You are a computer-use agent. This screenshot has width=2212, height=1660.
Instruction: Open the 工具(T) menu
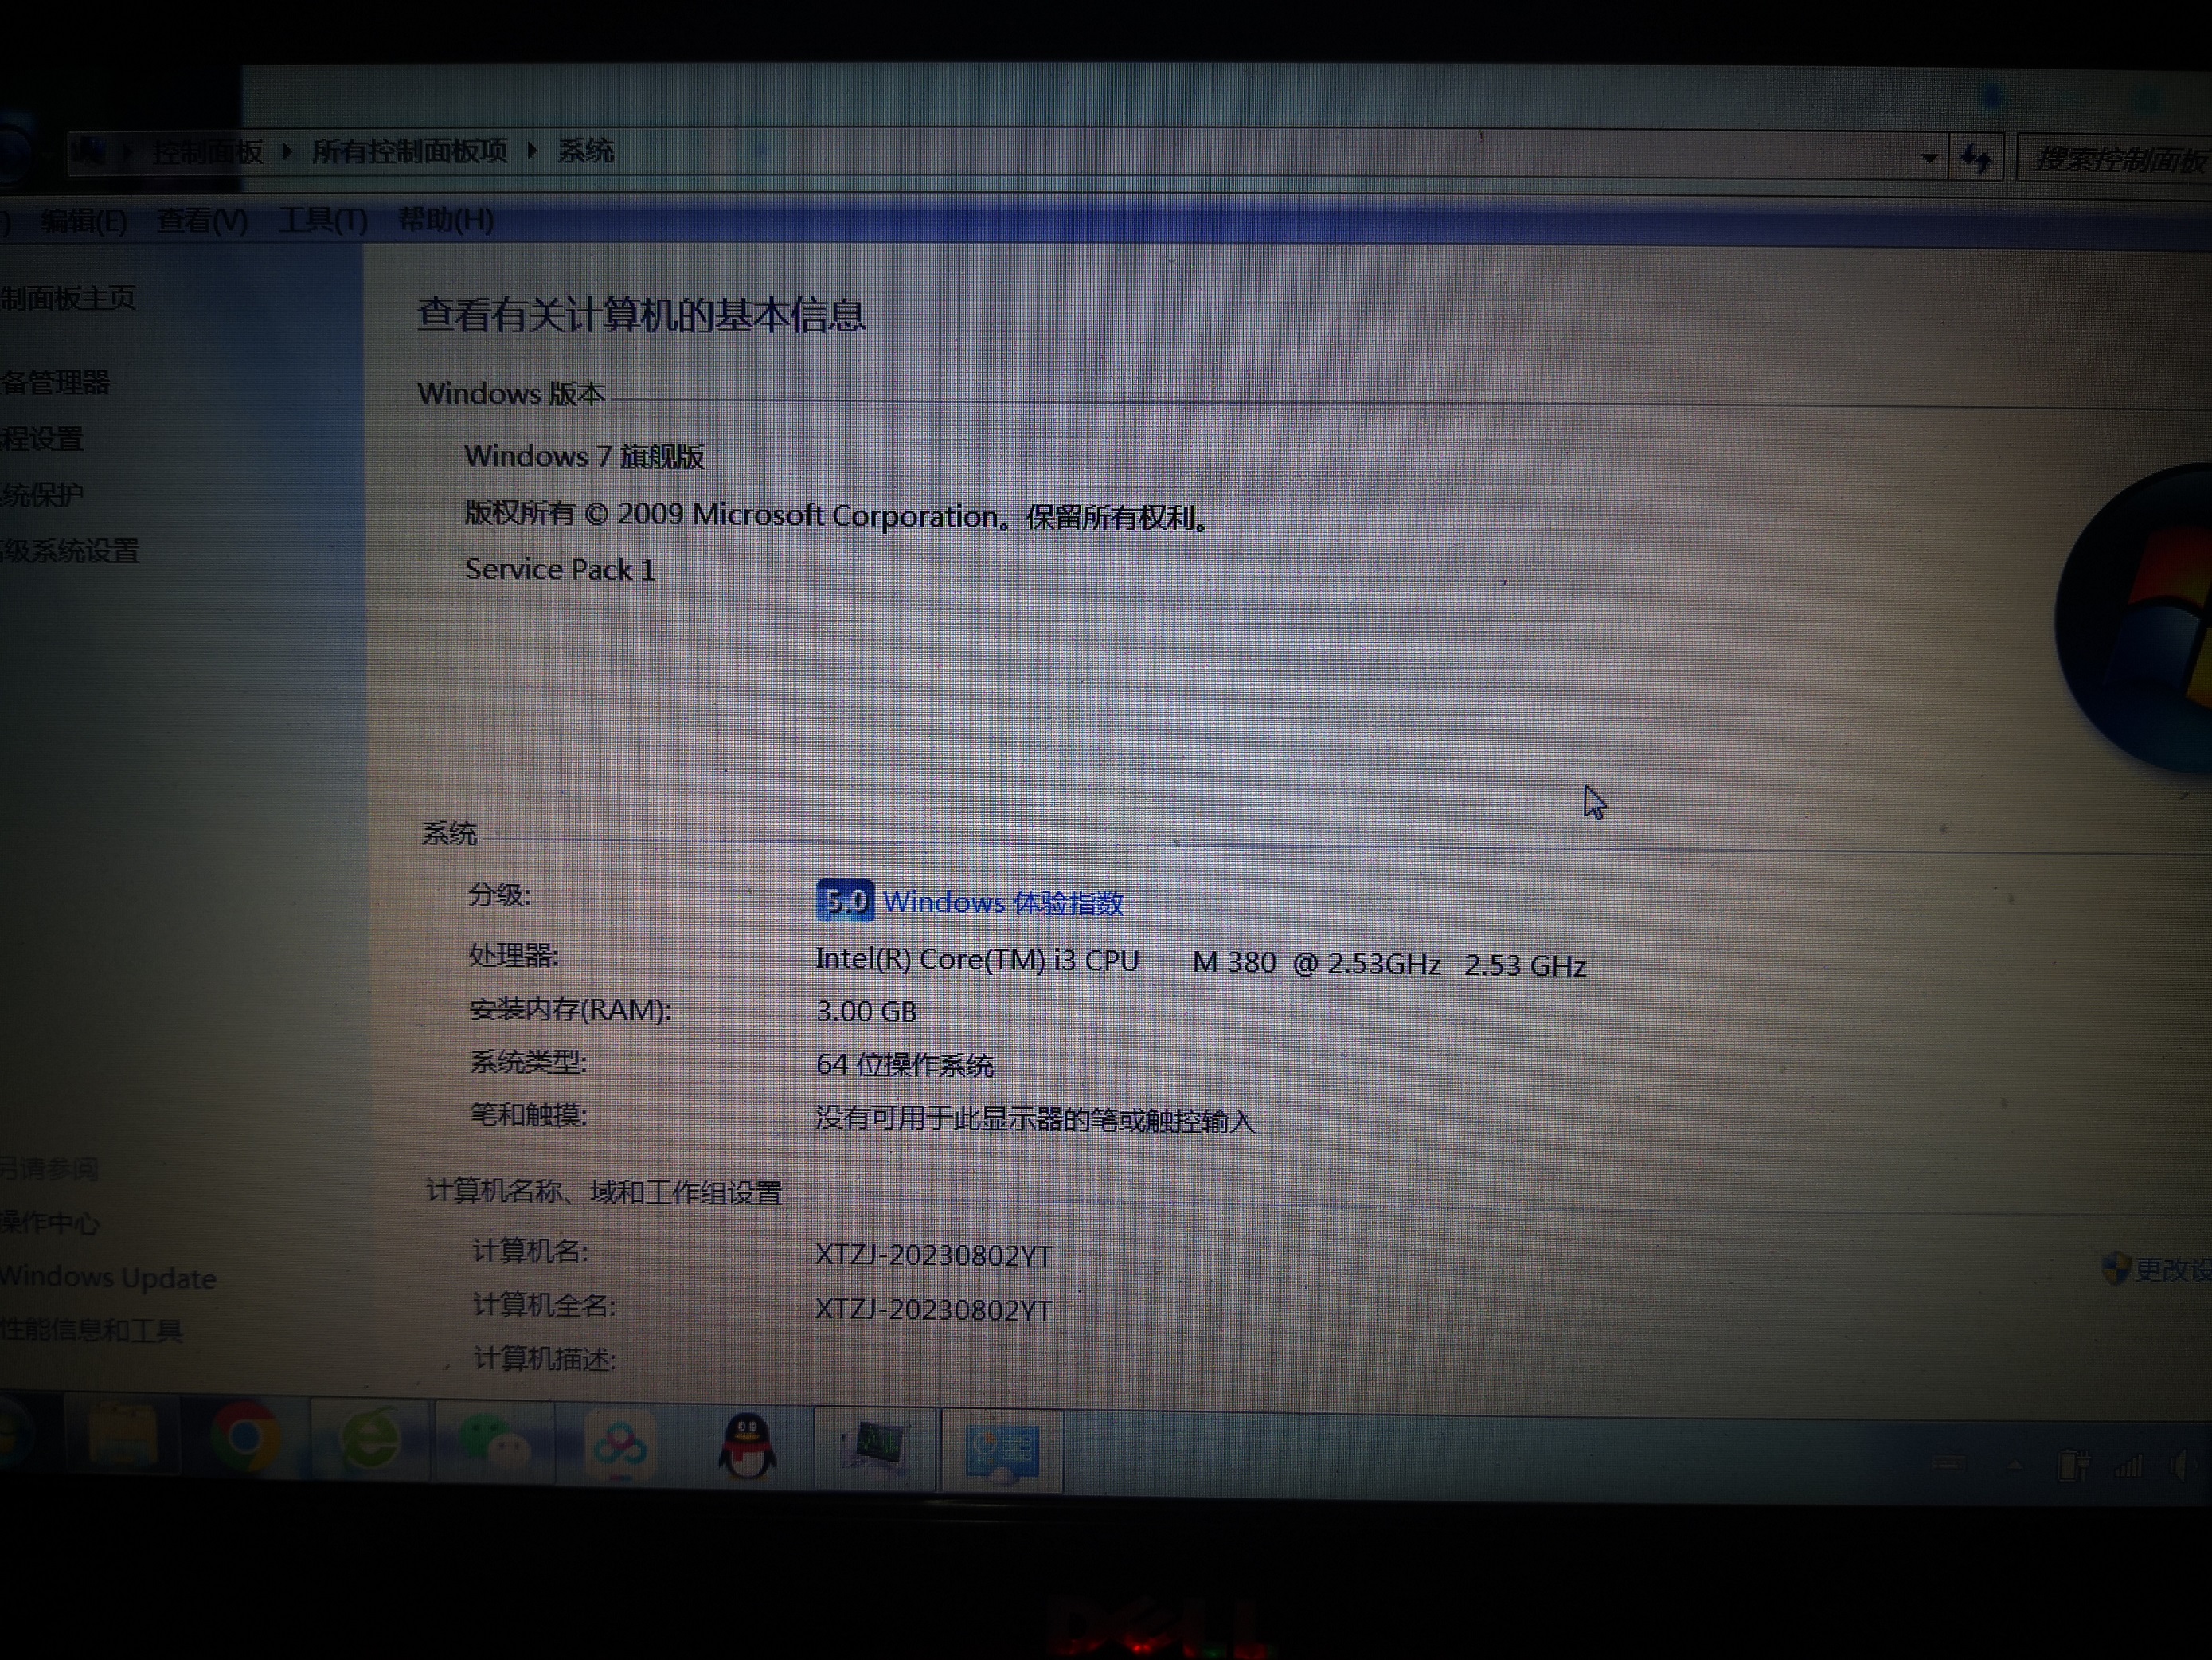click(323, 219)
